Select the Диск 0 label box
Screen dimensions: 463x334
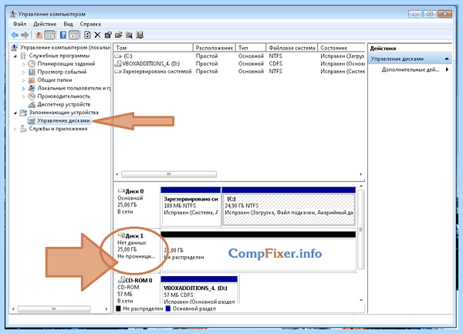point(137,206)
